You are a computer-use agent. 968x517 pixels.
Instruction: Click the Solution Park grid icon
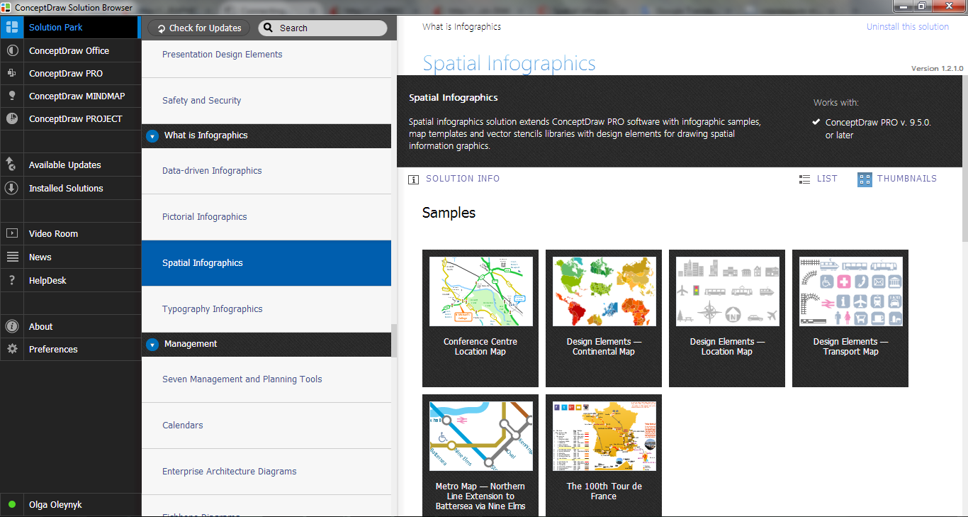coord(12,28)
